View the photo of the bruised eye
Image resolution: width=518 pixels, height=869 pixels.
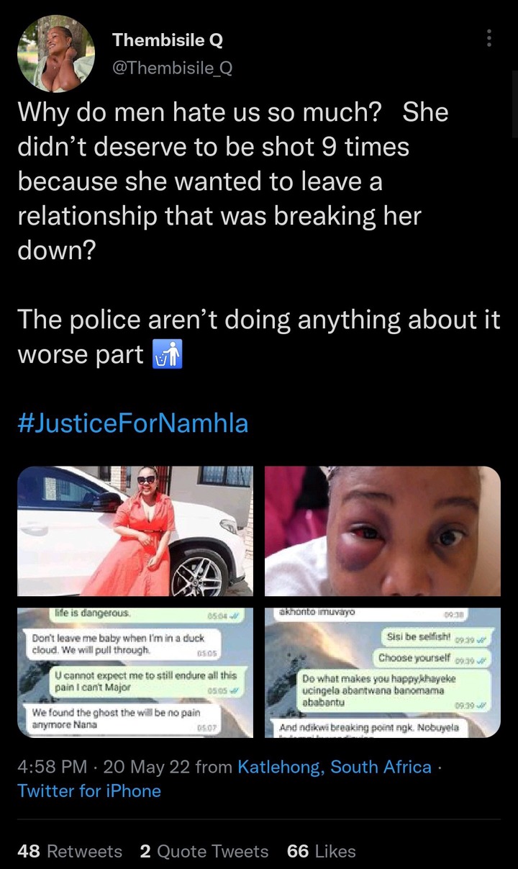(383, 531)
